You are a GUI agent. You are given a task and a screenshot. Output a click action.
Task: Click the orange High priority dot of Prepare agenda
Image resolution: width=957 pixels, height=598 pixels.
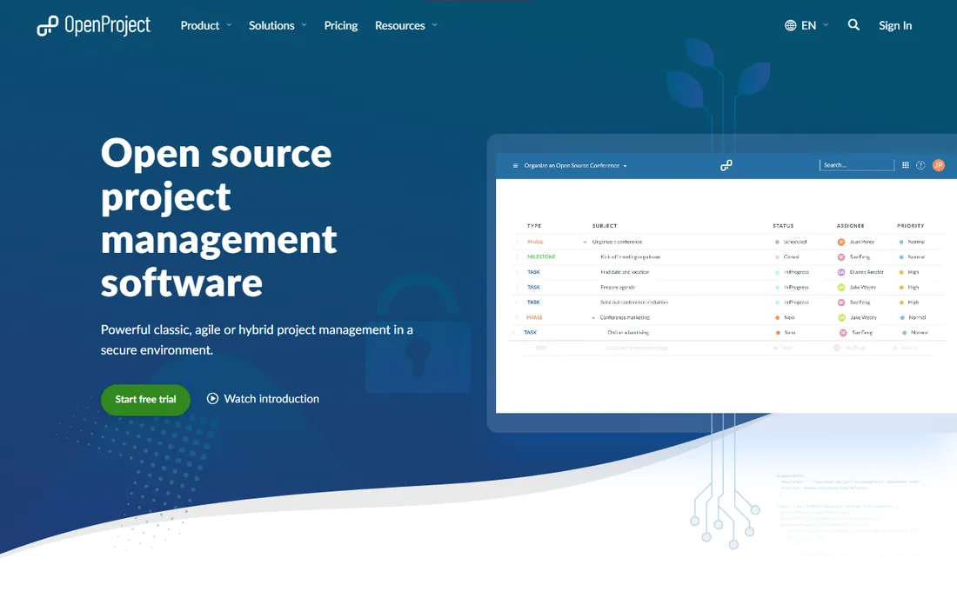tap(901, 287)
